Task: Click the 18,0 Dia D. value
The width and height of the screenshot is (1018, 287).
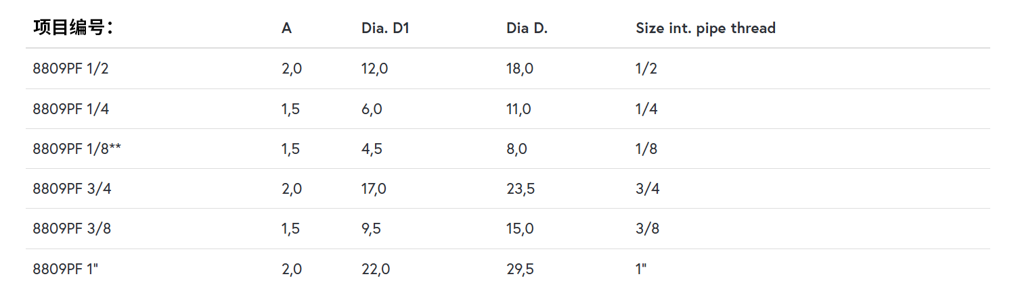Action: tap(520, 68)
